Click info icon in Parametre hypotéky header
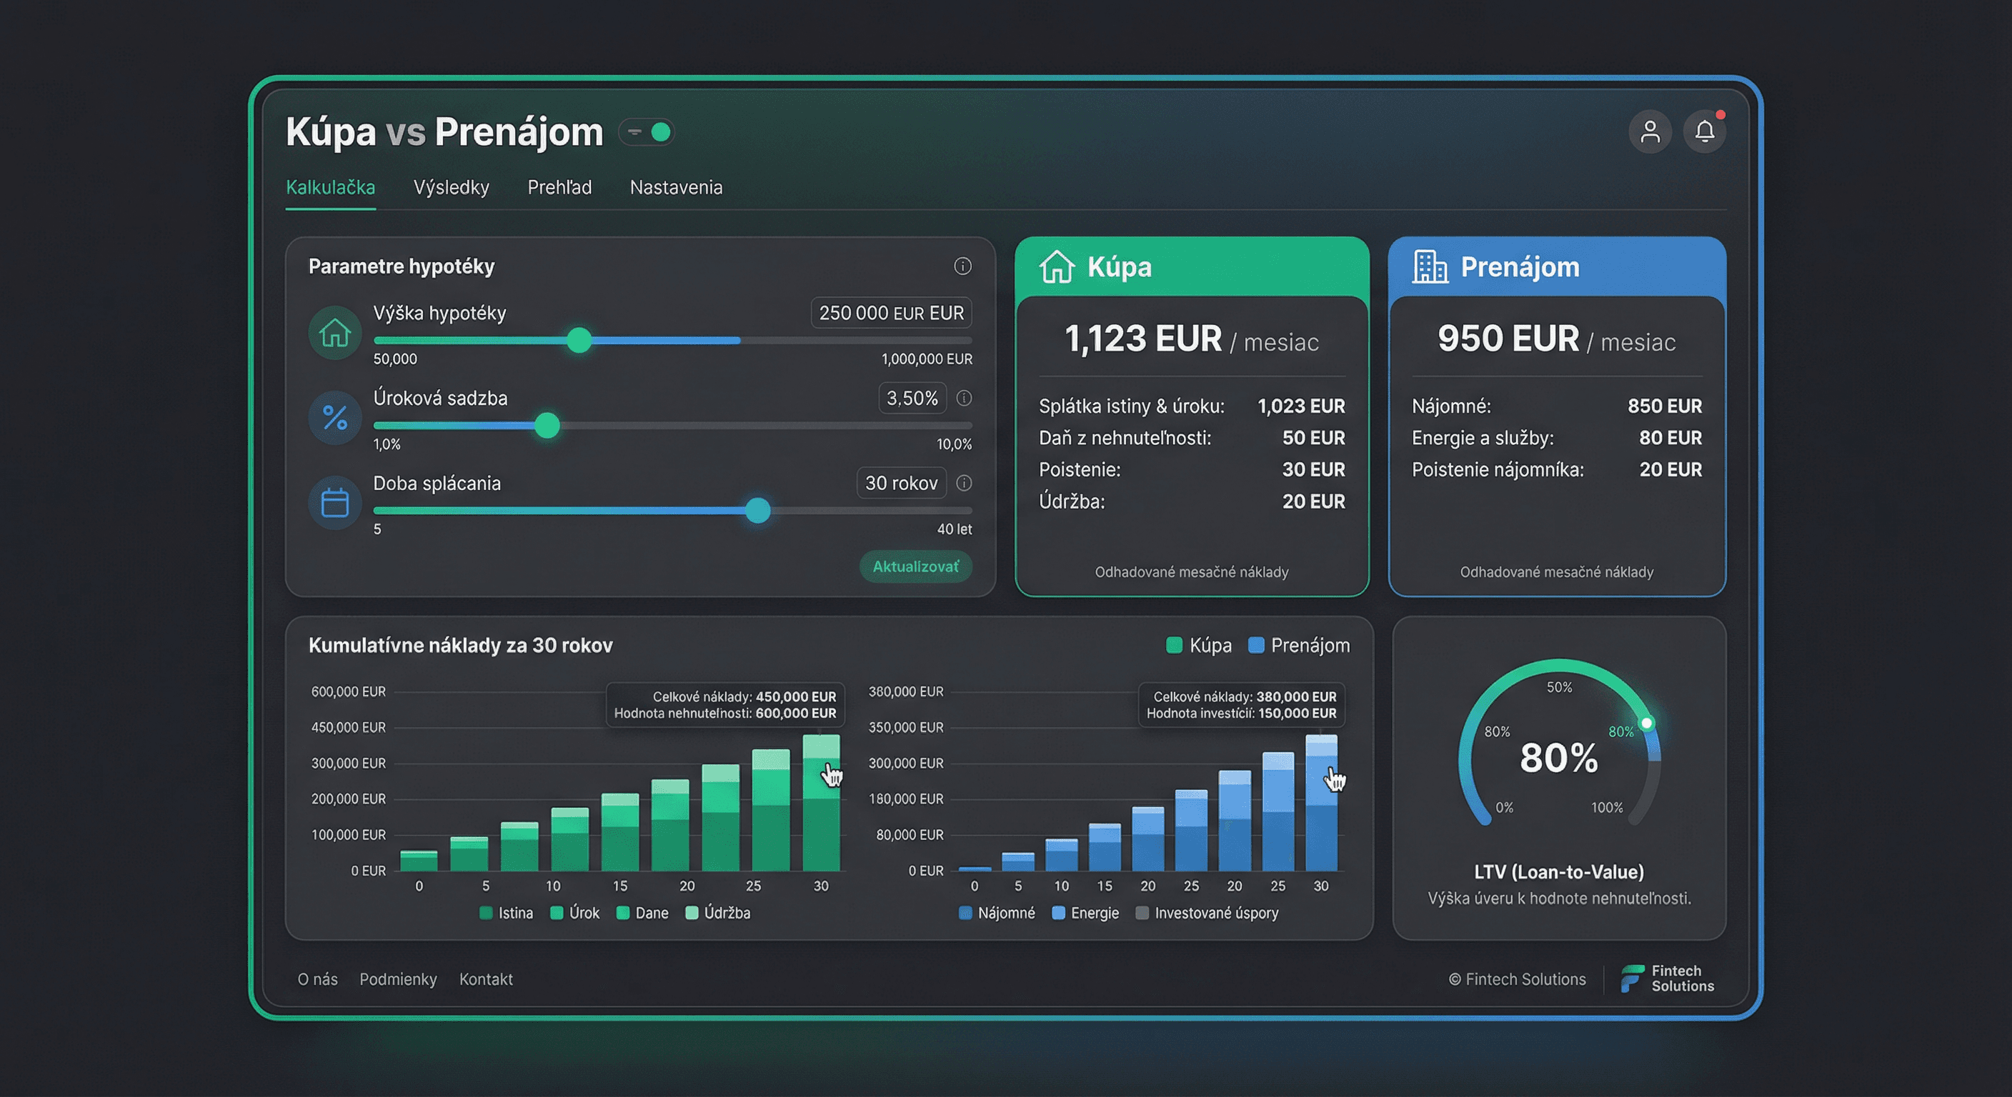 [962, 266]
